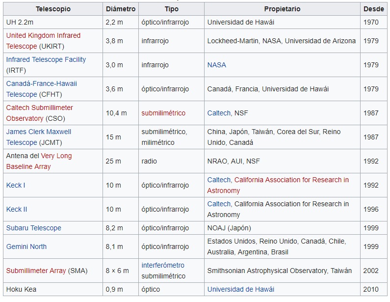The image size is (390, 302).
Task: Click the 8,1 m diameter cell
Action: tap(121, 247)
